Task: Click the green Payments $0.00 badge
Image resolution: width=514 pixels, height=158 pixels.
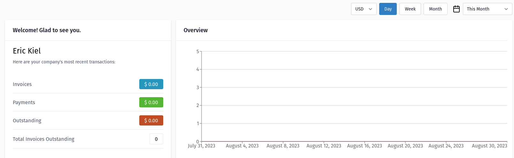Action: tap(151, 102)
